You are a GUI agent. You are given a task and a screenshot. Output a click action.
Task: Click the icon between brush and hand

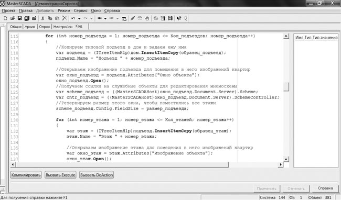point(140,18)
